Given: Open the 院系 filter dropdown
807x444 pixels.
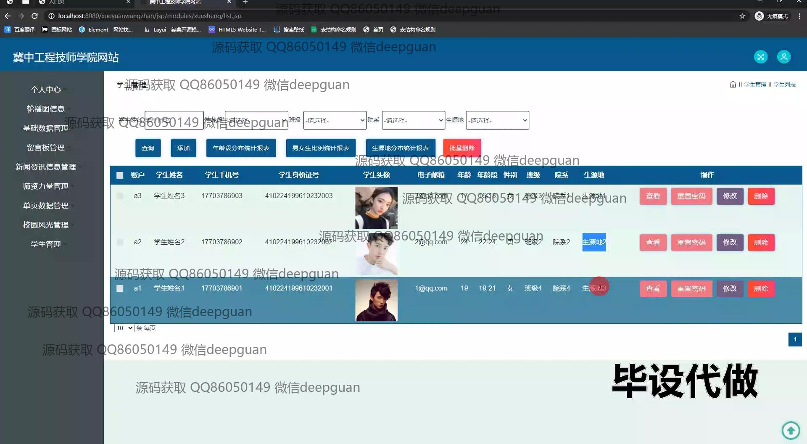Looking at the screenshot, I should point(413,120).
